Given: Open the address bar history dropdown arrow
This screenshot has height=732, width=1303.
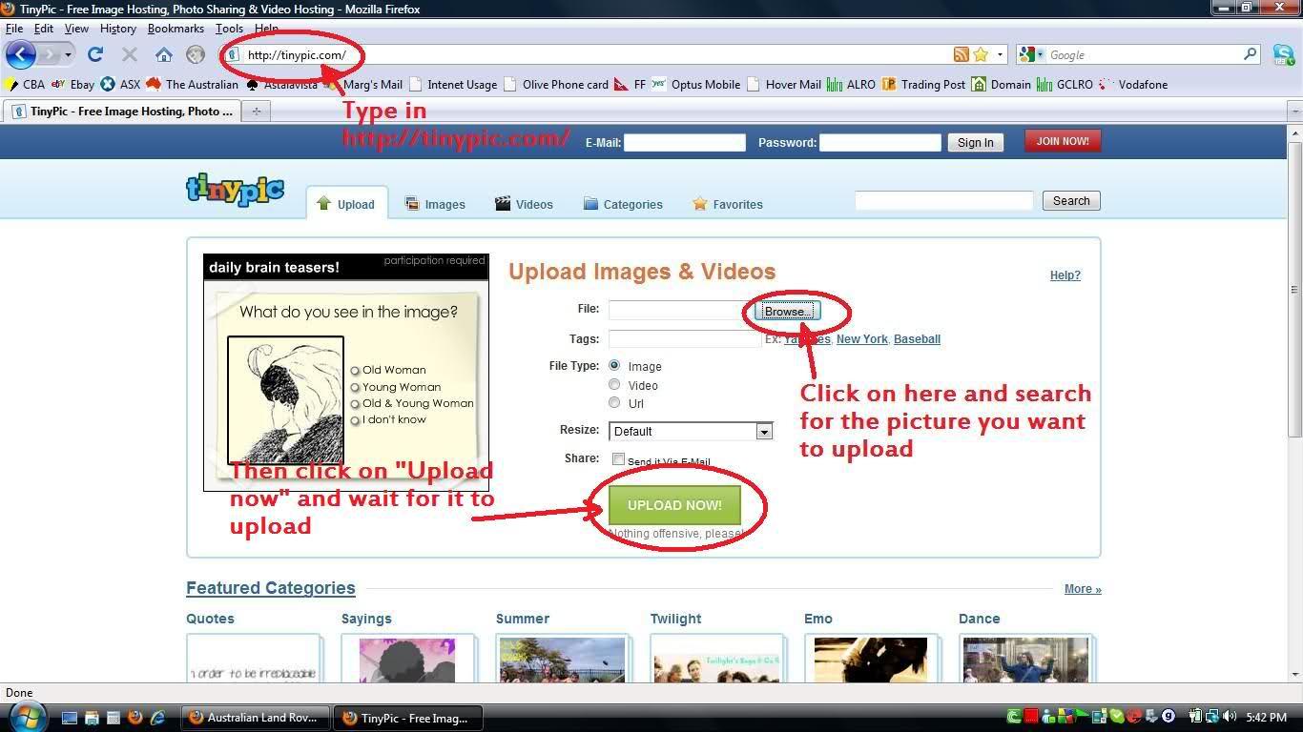Looking at the screenshot, I should click(1000, 55).
